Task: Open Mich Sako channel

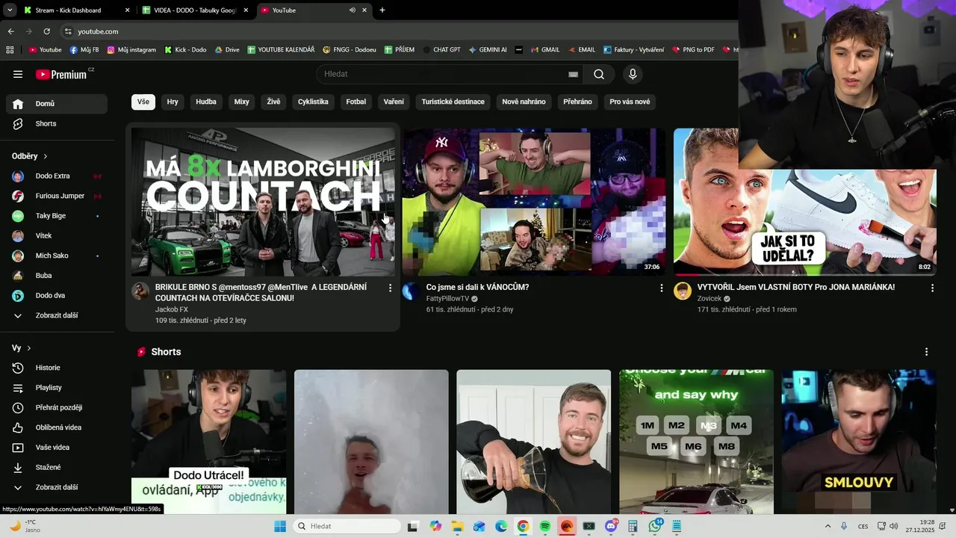Action: click(x=57, y=256)
